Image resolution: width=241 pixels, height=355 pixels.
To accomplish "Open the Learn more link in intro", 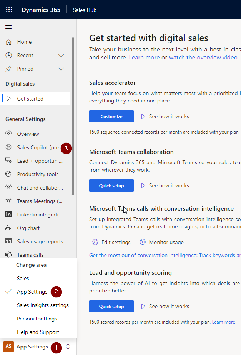I will pos(145,58).
